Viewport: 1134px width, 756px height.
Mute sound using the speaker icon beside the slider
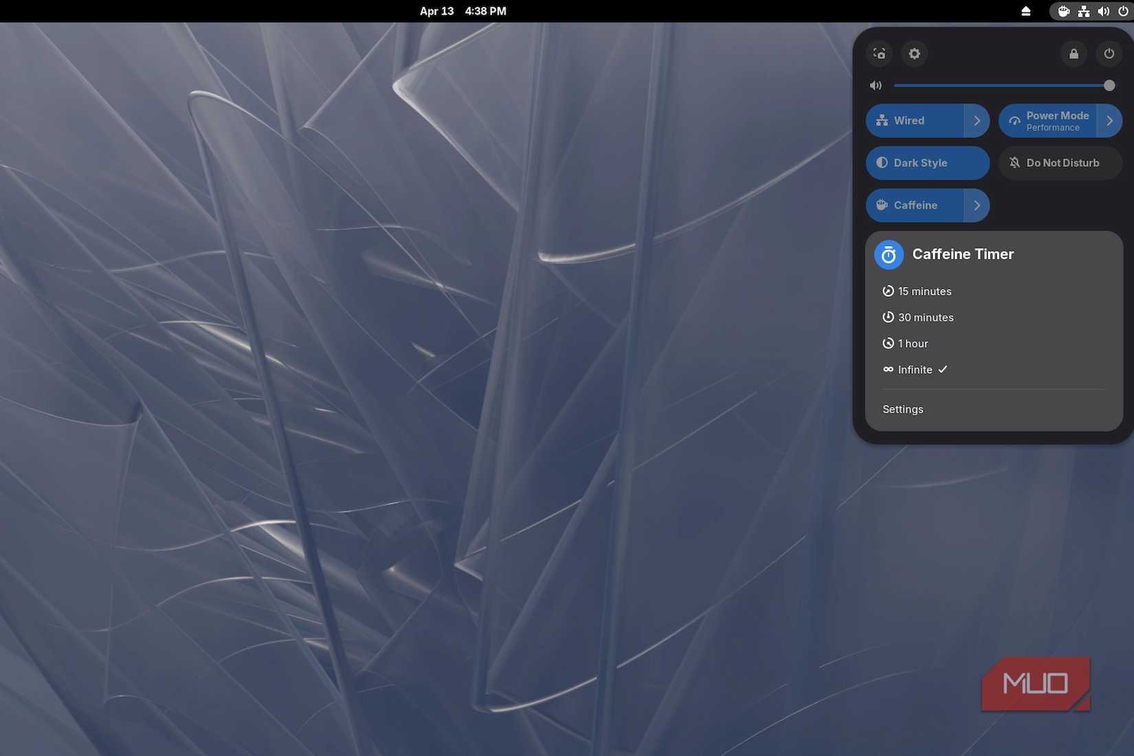pos(876,86)
